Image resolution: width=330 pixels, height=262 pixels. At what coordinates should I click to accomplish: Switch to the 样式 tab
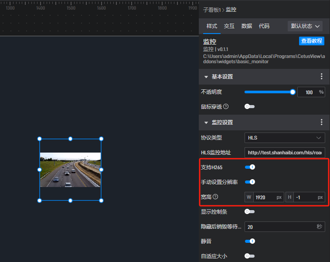tap(212, 26)
